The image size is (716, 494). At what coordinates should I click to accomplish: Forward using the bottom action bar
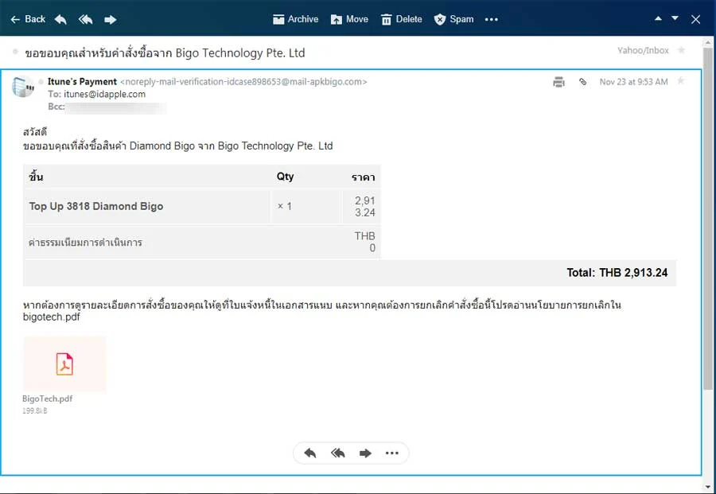(365, 453)
